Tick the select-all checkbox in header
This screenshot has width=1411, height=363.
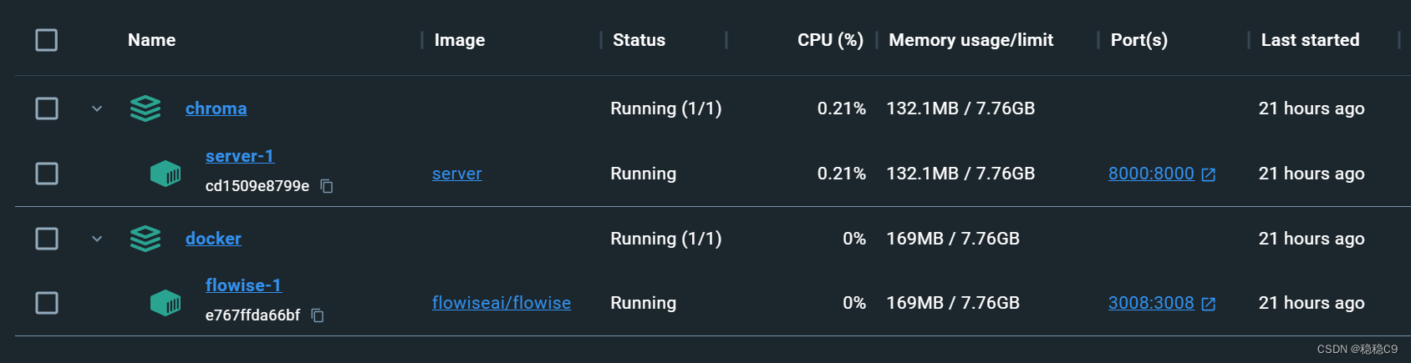point(47,40)
